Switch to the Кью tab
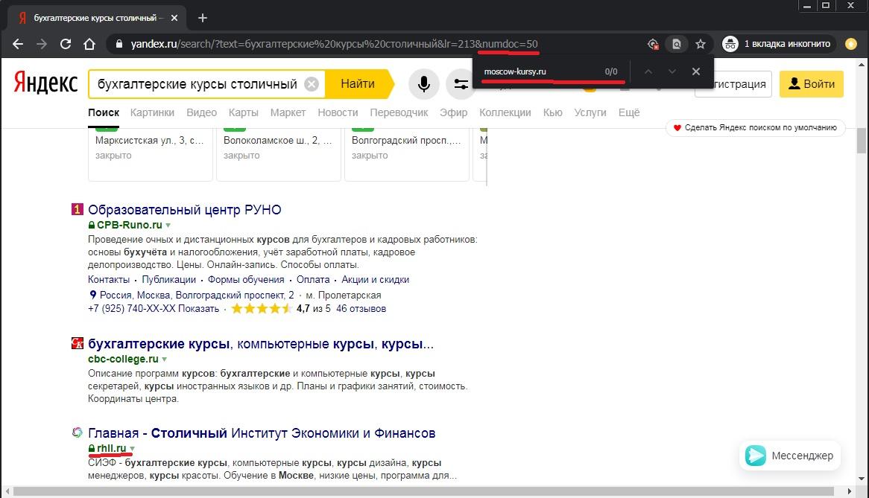The height and width of the screenshot is (498, 869). [553, 112]
